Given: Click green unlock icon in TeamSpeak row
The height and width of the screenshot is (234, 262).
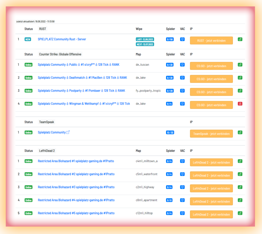Looking at the screenshot, I should pyautogui.click(x=240, y=132).
